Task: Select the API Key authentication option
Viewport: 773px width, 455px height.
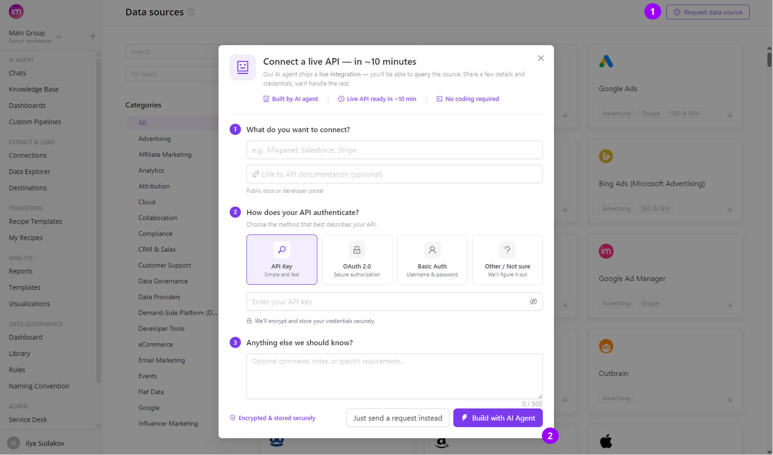Action: [282, 260]
